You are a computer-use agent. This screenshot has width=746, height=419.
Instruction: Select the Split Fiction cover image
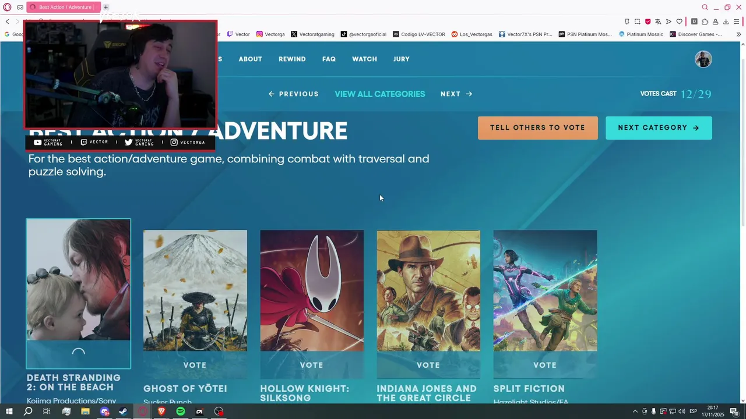[x=545, y=290]
